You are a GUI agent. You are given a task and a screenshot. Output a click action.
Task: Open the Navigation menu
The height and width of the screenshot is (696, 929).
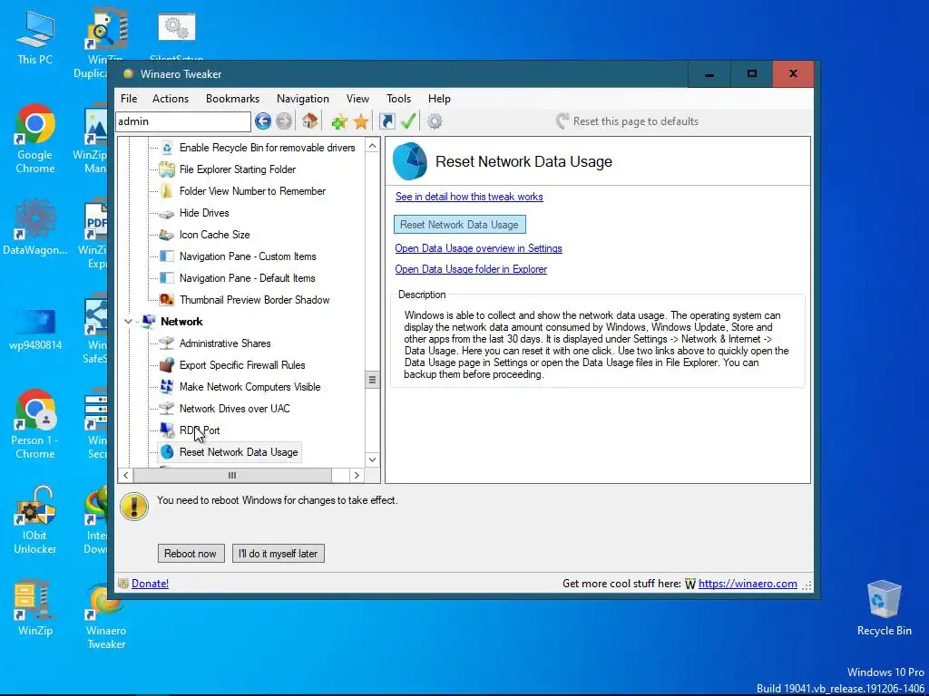point(303,99)
